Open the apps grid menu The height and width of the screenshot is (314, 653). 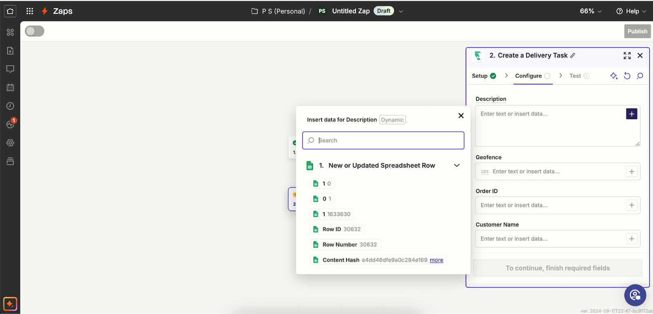[30, 11]
